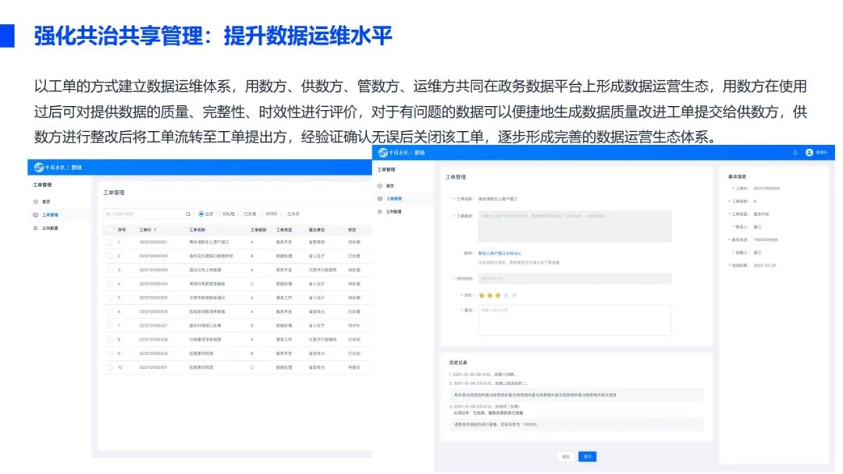Click the 基本信息 panel heading
Viewport: 843px width, 474px height.
[737, 177]
